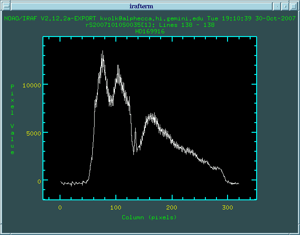Open the window menu button in title bar
300x235 pixels.
point(6,6)
